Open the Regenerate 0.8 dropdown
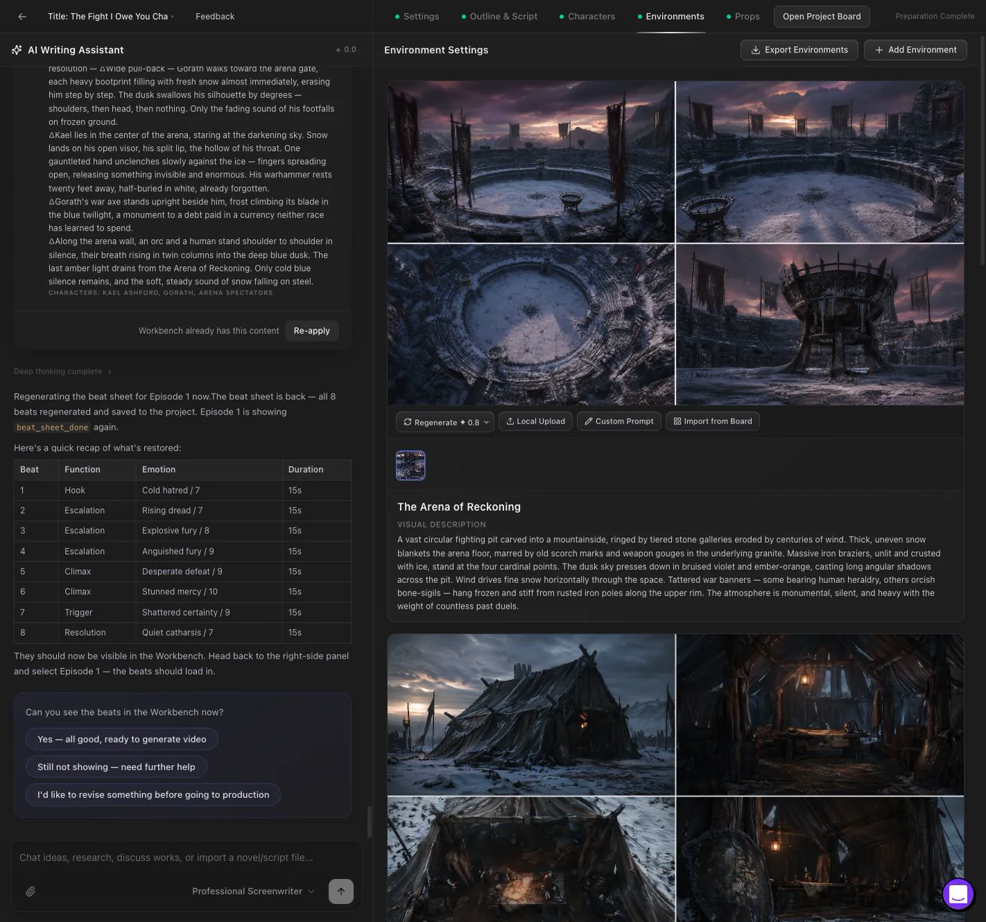Image resolution: width=986 pixels, height=922 pixels. tap(444, 421)
